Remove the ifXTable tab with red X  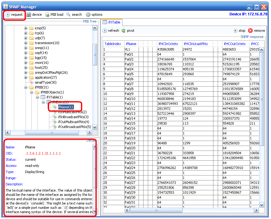point(257,31)
